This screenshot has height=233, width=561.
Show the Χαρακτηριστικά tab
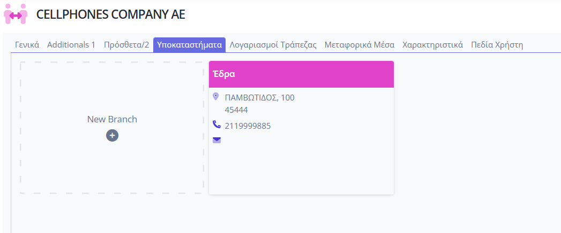(432, 45)
